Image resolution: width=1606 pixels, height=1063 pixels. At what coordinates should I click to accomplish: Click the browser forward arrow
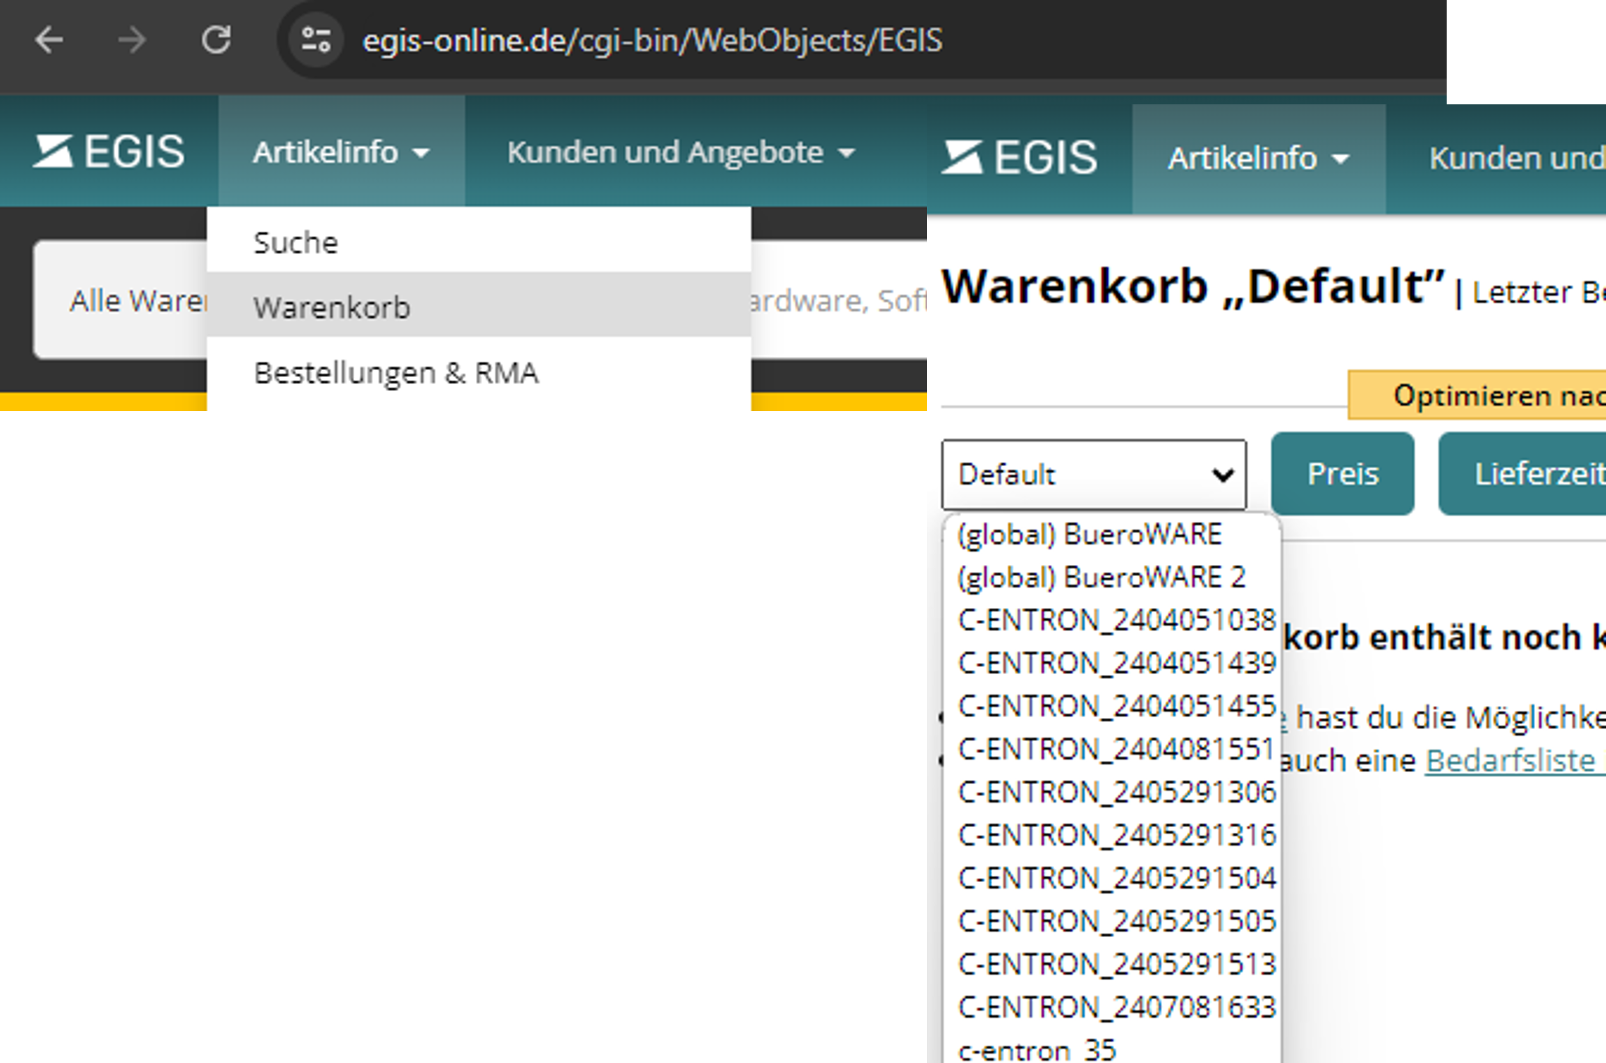tap(132, 40)
